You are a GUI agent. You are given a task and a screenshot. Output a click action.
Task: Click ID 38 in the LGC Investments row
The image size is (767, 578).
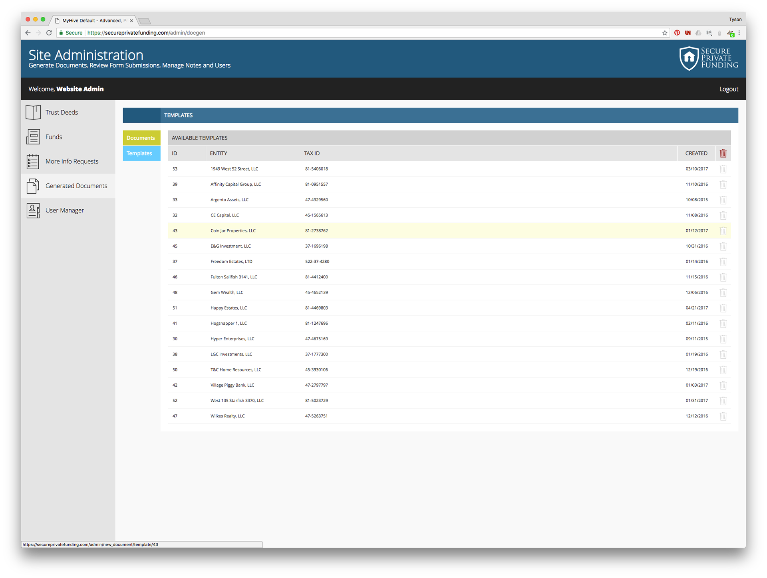[175, 354]
